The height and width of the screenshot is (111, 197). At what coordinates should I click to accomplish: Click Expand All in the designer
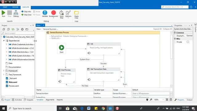pos(157,29)
